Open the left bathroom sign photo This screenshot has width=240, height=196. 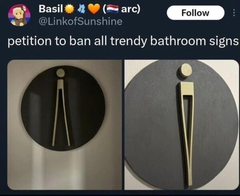click(x=64, y=125)
